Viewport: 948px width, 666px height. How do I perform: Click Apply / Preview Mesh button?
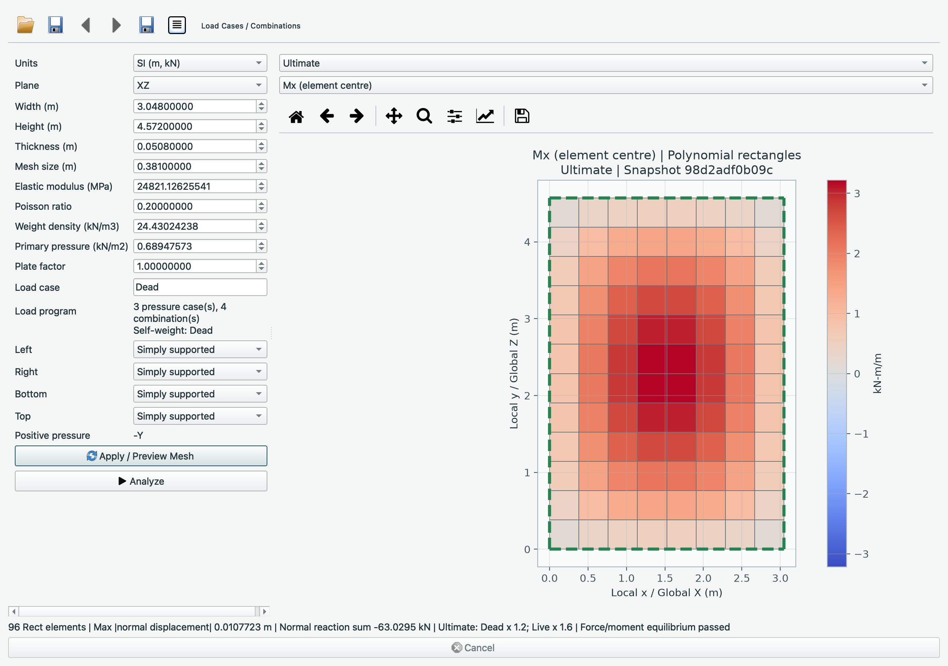(x=141, y=456)
